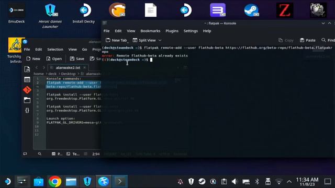Image resolution: width=335 pixels, height=188 pixels.
Task: Switch to Kate editor from the taskbar
Action: tap(104, 182)
